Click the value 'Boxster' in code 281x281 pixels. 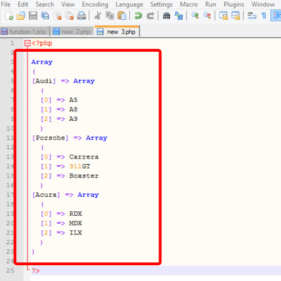[x=84, y=176]
